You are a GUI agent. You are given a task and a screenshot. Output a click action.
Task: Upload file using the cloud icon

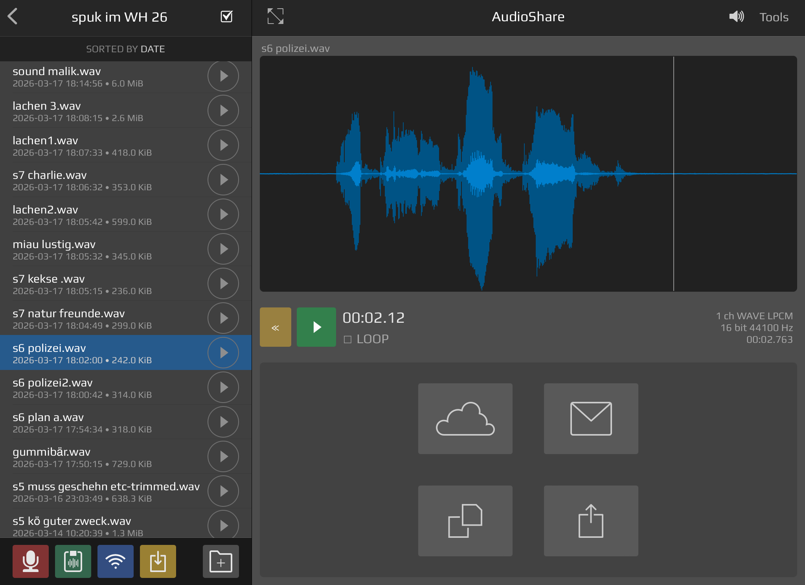(465, 419)
